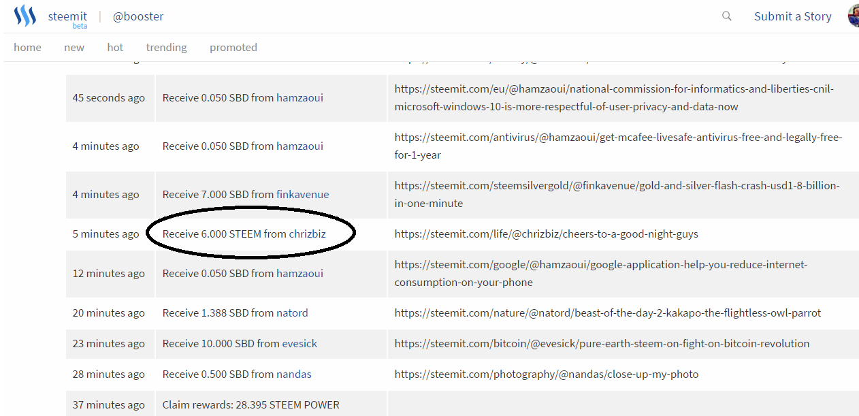The width and height of the screenshot is (859, 416).
Task: Select the beast-of-the-day-2-kakapo memo URL
Action: click(608, 313)
